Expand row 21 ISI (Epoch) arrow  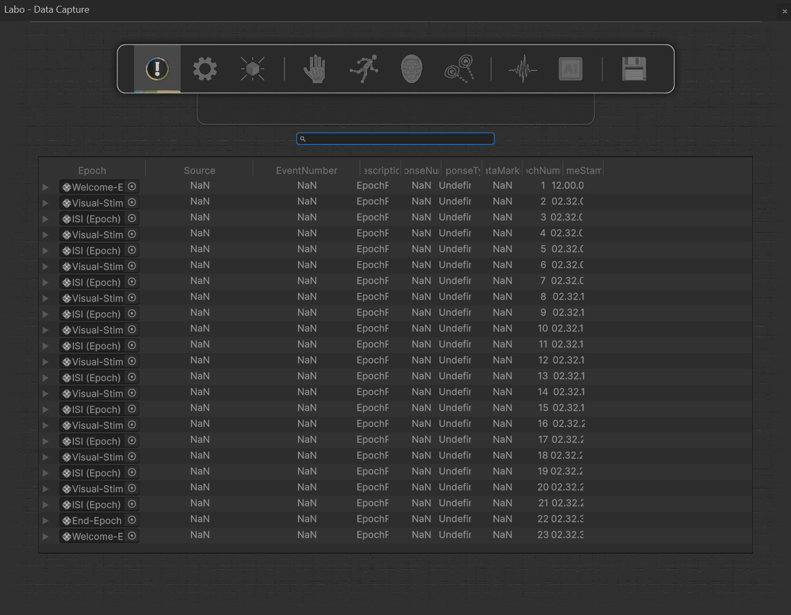46,504
